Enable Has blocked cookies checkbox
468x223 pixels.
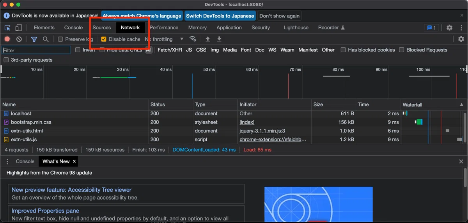[343, 50]
